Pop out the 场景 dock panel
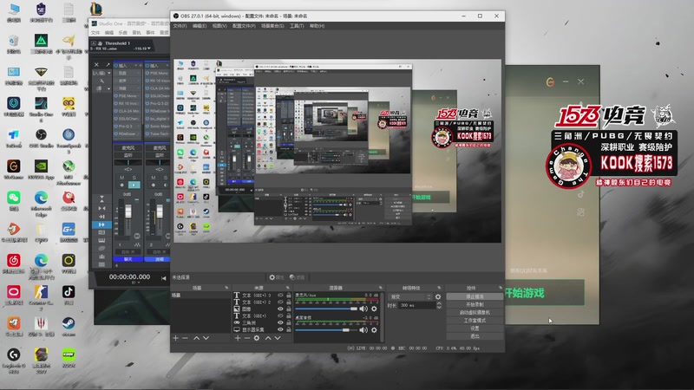The image size is (694, 390). click(226, 288)
